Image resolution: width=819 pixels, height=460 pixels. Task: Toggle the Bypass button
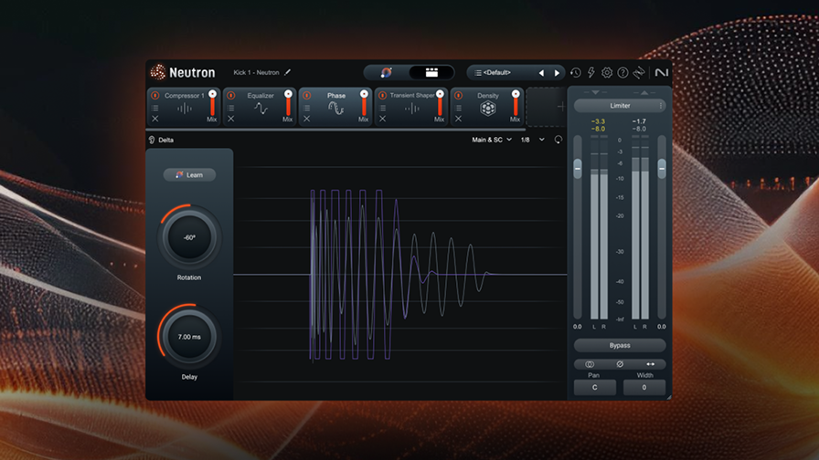coord(620,345)
